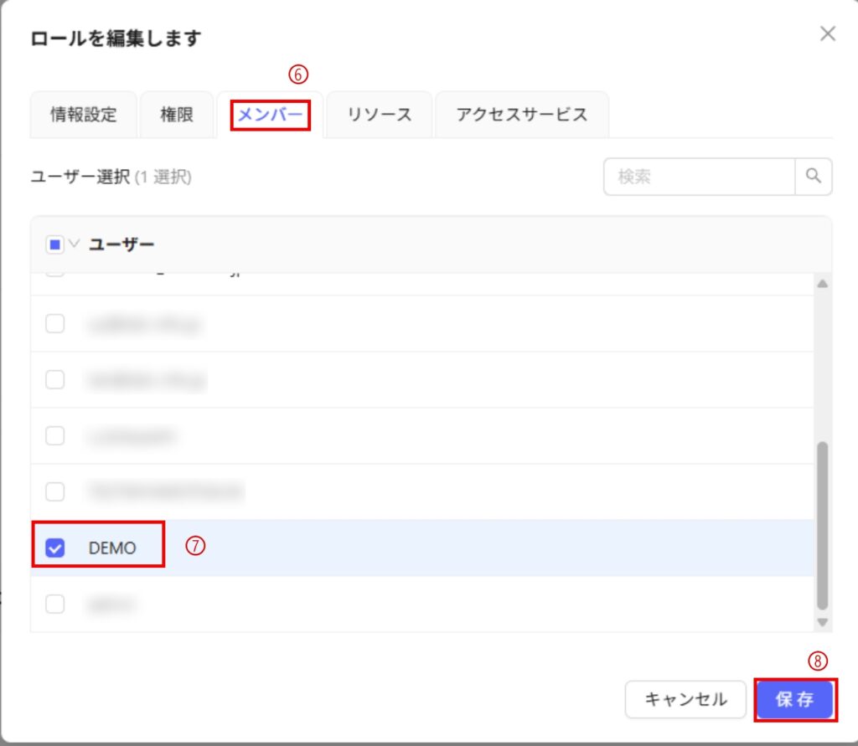Expand the selection dropdown chevron beside ユーザー header
858x746 pixels.
(x=74, y=244)
